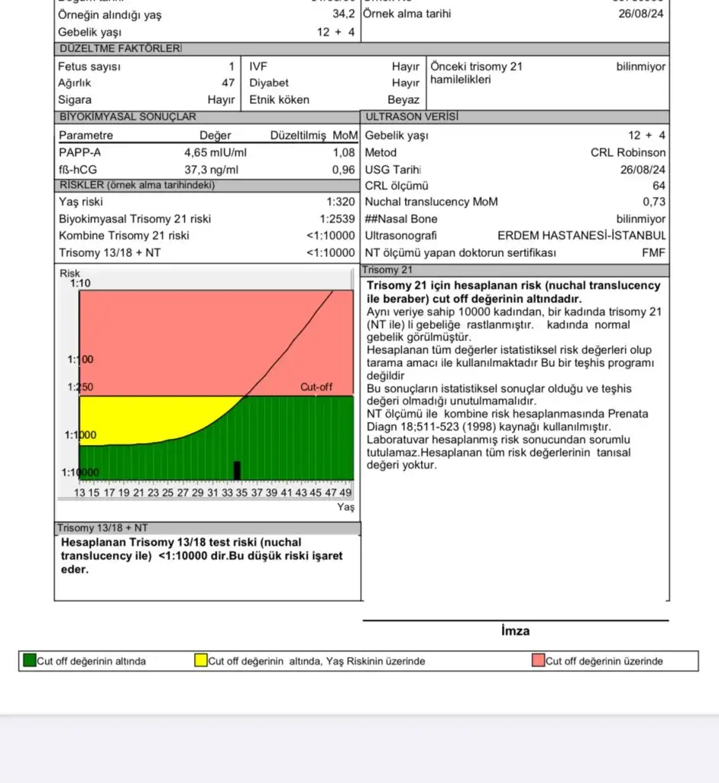
Task: Select the DÜZELTME FAKTÖRLERİ section header
Action: [x=120, y=49]
